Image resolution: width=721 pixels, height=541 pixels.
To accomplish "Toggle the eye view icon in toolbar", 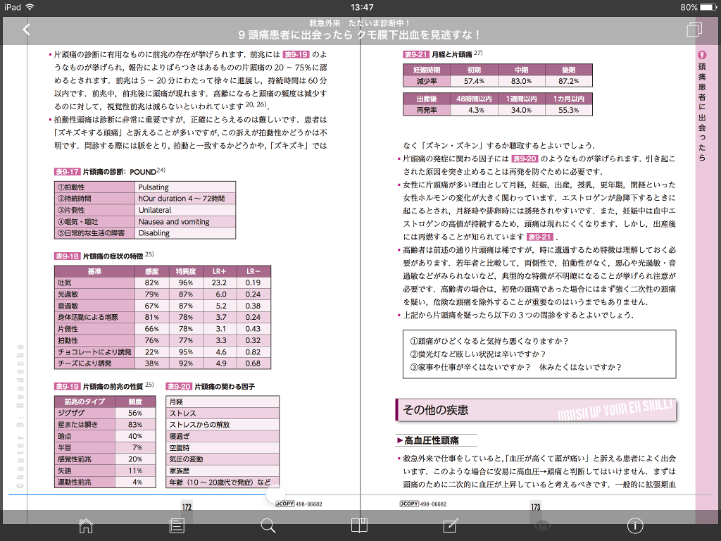I will (543, 526).
